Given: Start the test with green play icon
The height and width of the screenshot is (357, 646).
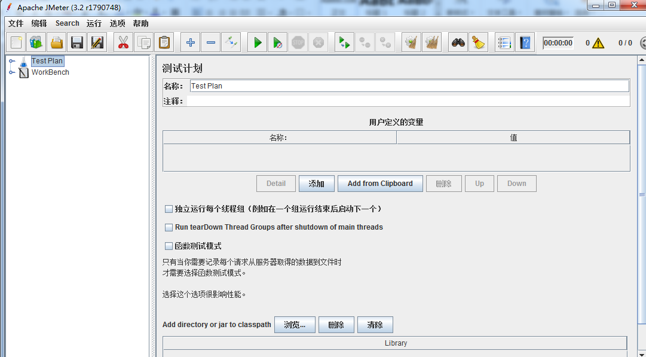Looking at the screenshot, I should 258,42.
